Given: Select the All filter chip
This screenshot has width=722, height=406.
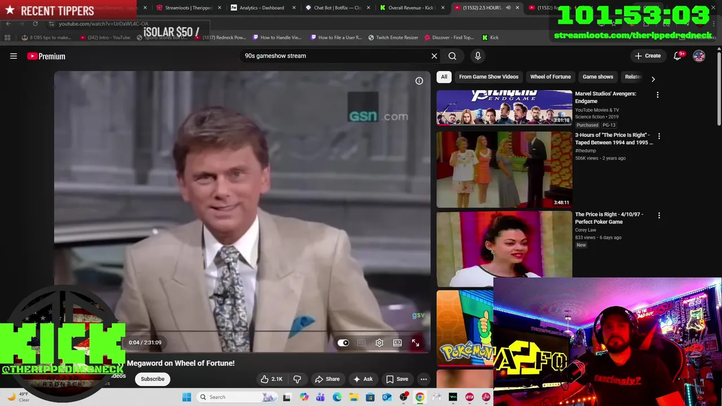Looking at the screenshot, I should pos(444,77).
